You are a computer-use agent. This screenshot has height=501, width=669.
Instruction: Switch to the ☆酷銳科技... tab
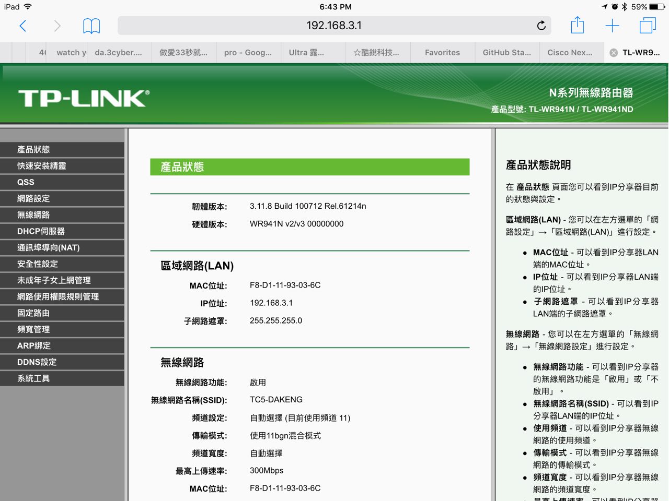click(378, 53)
